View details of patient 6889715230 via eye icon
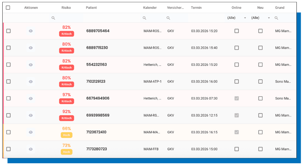The image size is (304, 167). click(x=31, y=48)
